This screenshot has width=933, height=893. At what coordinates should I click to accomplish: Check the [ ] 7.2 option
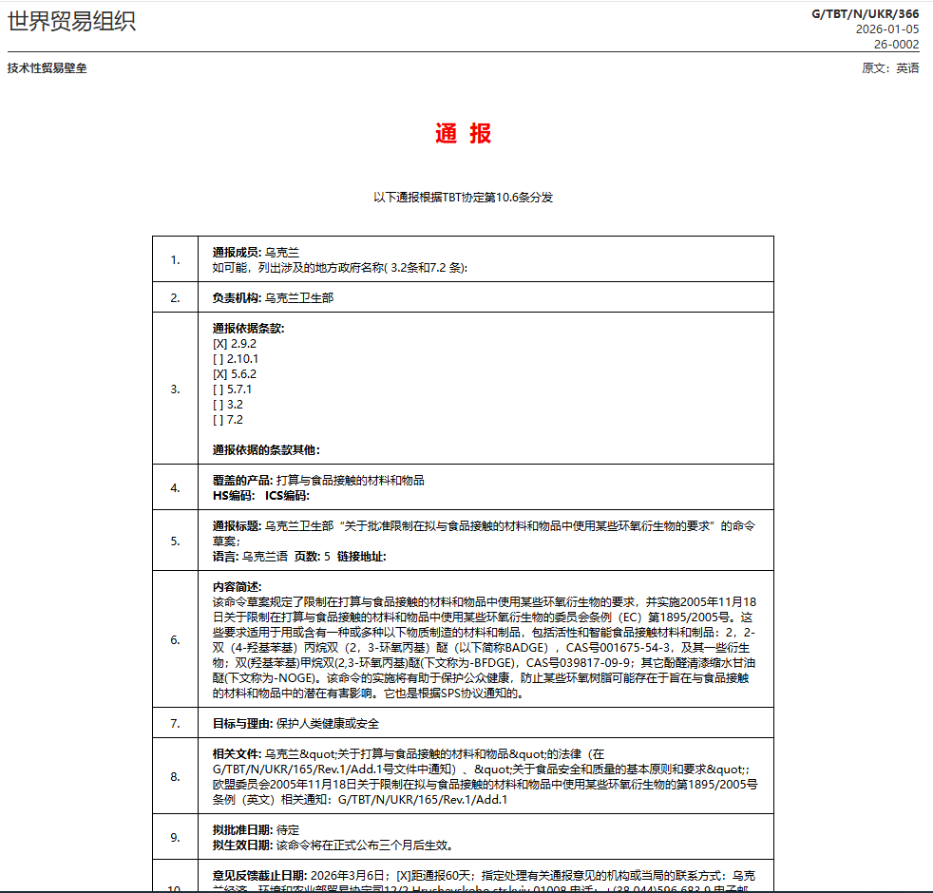tap(219, 420)
